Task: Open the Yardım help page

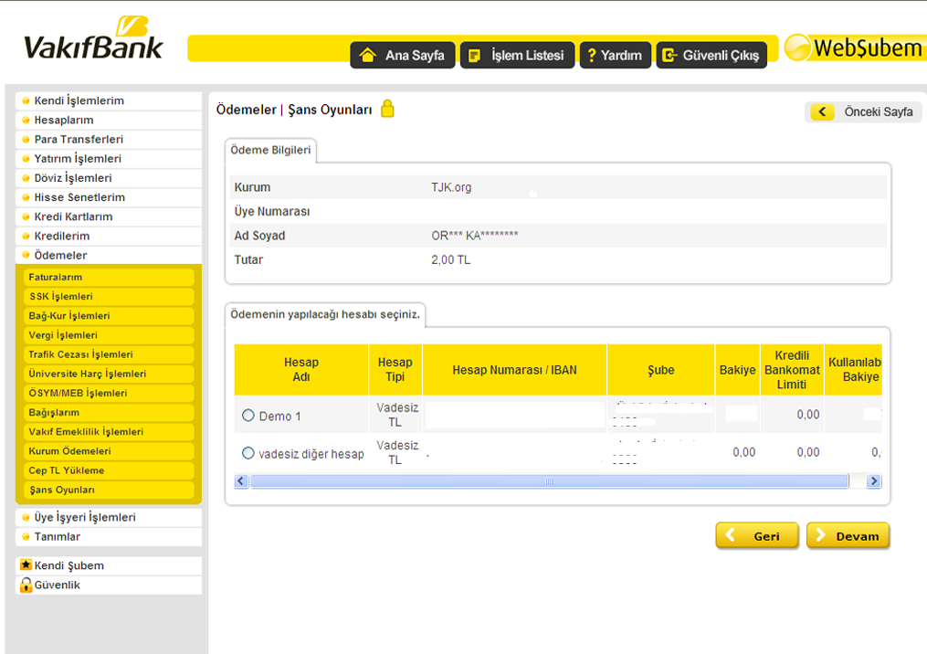Action: point(616,55)
